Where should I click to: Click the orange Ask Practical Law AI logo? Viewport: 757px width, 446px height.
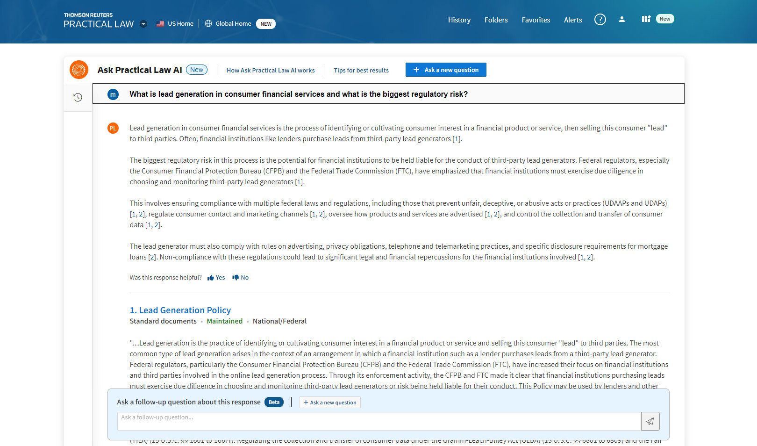point(79,70)
